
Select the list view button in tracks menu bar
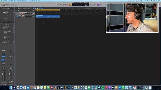pyautogui.click(x=35, y=8)
